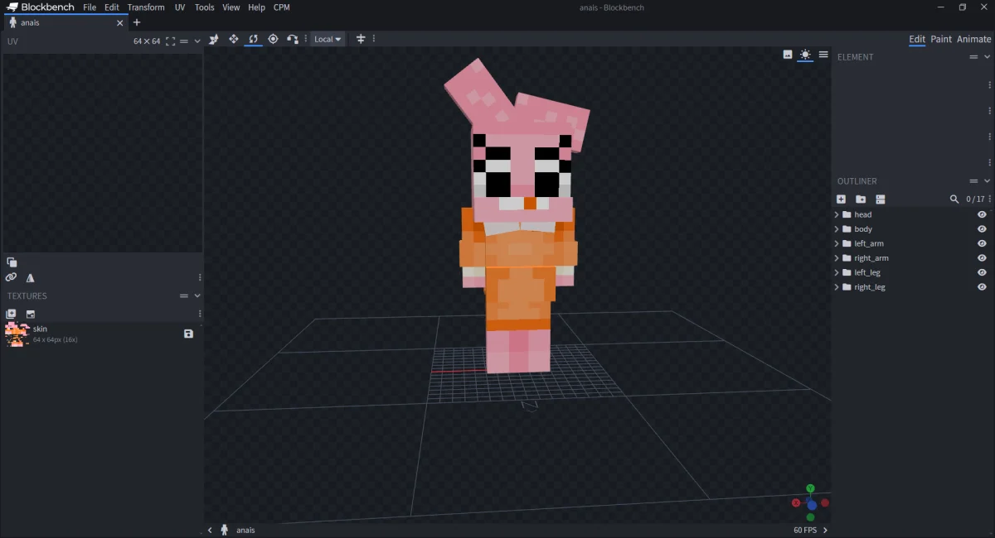Select the Move tool
Viewport: 995px width, 538px height.
233,39
